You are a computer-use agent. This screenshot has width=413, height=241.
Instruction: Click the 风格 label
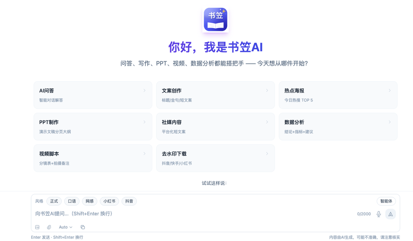pos(39,201)
